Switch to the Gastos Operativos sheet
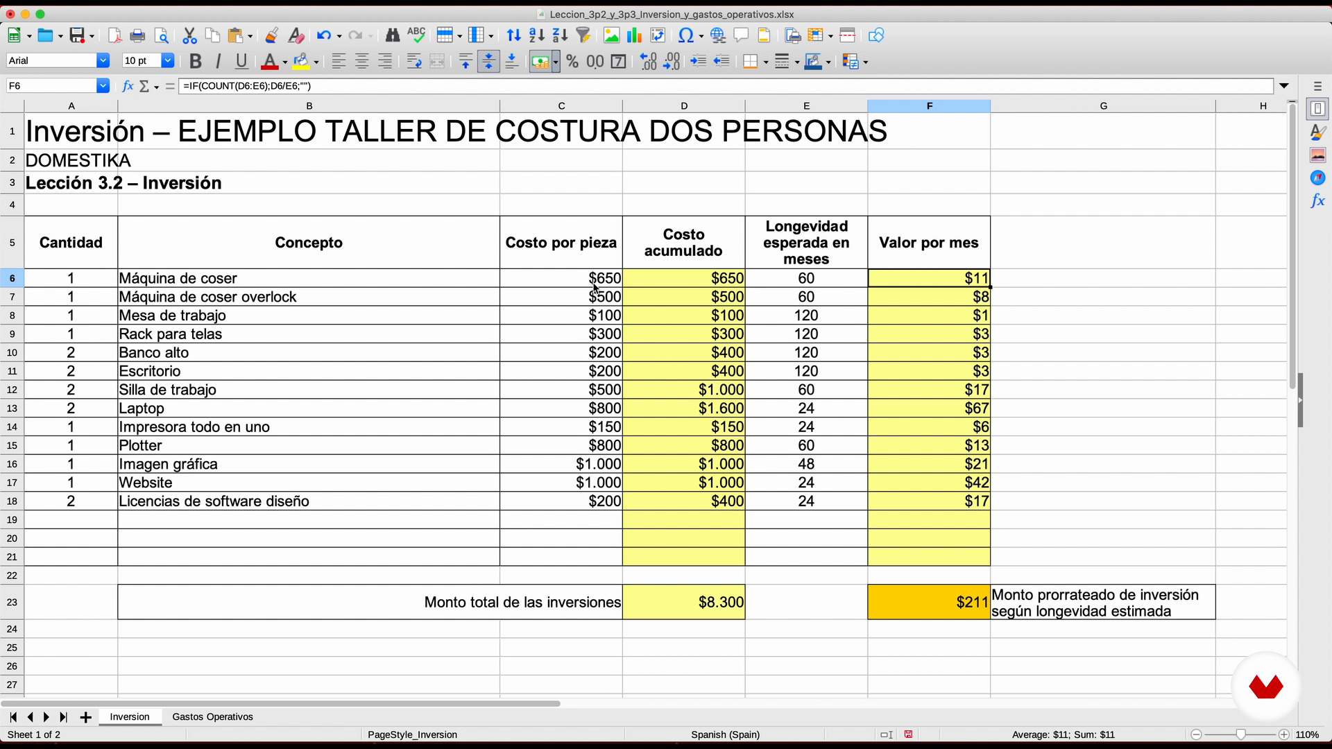This screenshot has width=1332, height=749. pyautogui.click(x=212, y=716)
